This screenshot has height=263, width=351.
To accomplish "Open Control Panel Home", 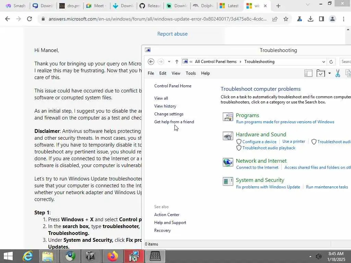I will [x=173, y=86].
